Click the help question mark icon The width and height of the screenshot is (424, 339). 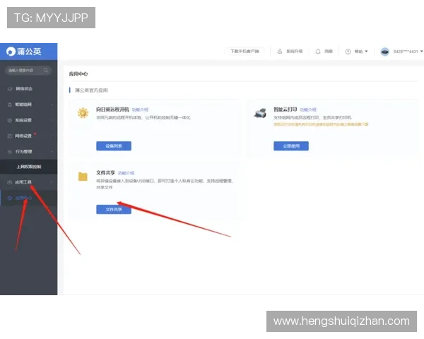[x=348, y=52]
